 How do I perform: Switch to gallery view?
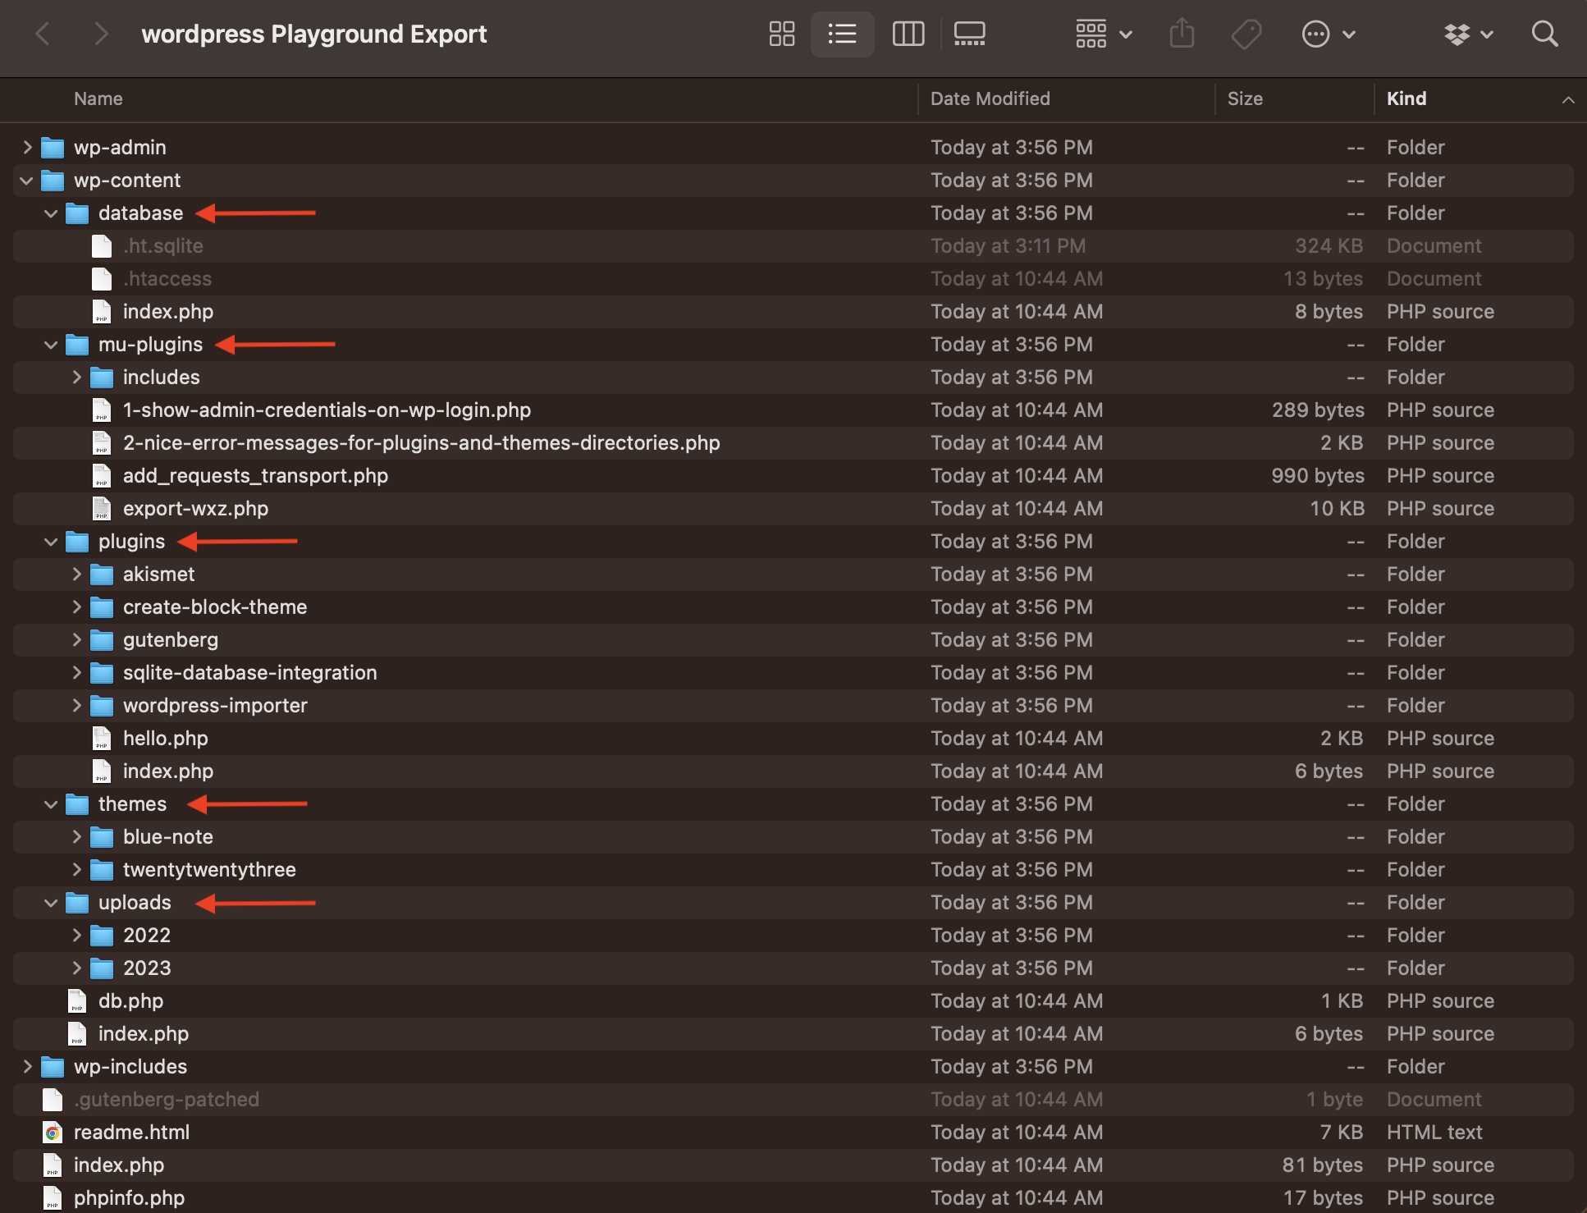(x=969, y=34)
